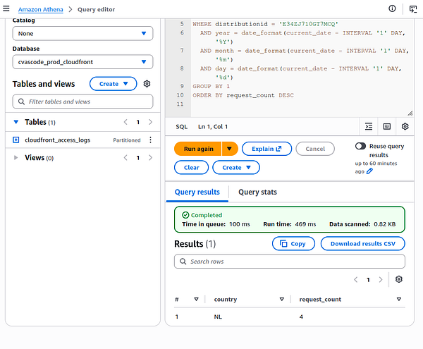Screen dimensions: 423x349
Task: Go to next results page
Action: [x=381, y=280]
